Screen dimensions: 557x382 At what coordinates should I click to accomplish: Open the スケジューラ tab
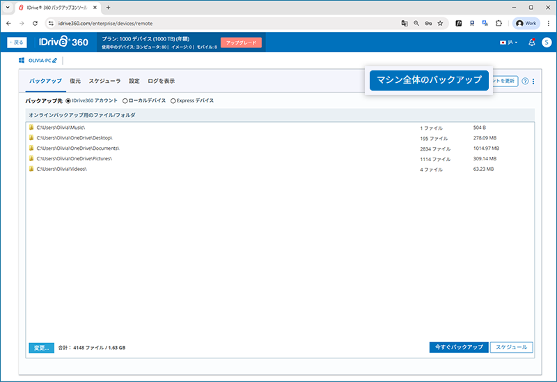[104, 81]
